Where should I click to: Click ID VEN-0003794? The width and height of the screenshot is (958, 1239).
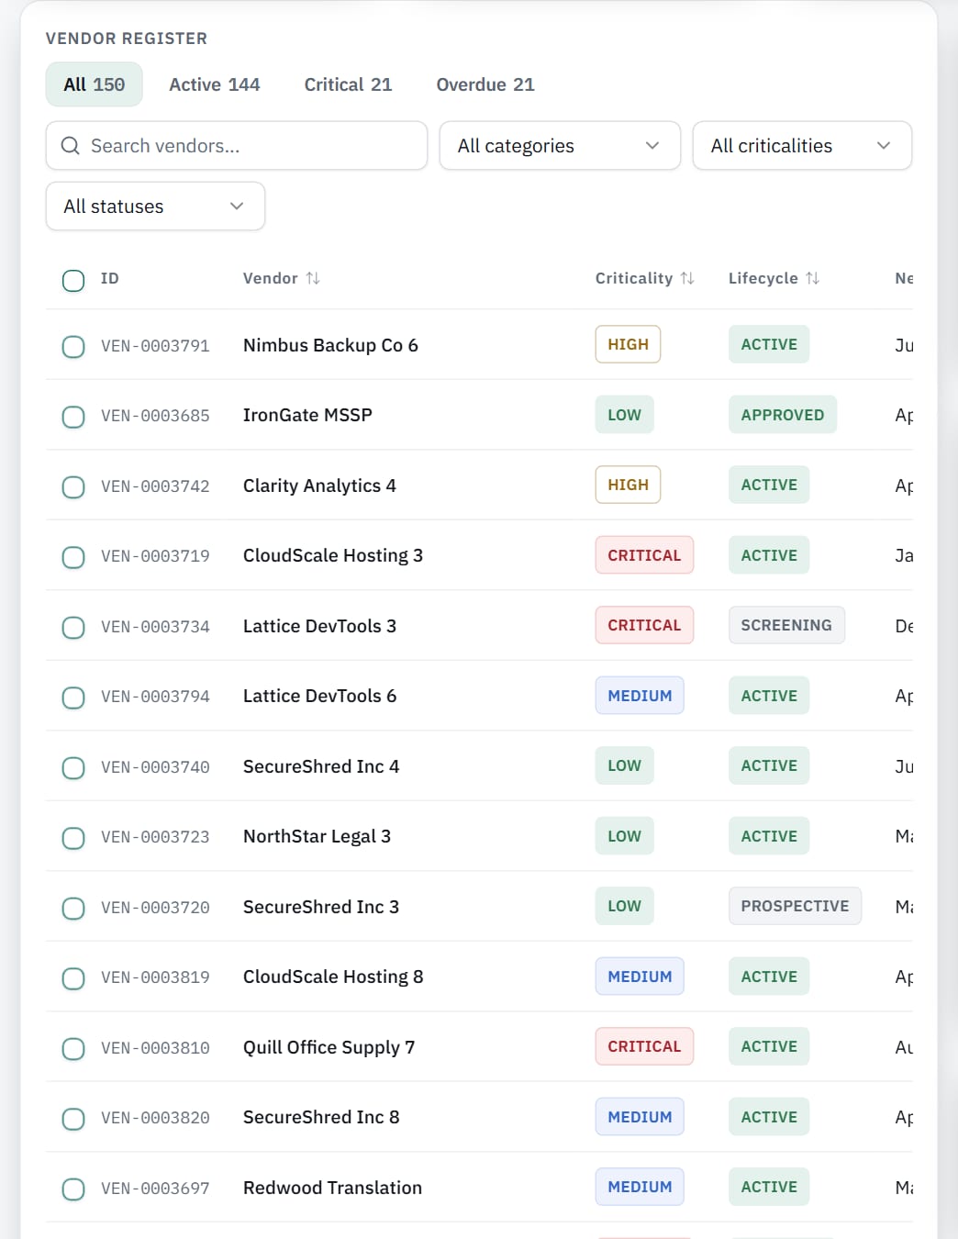point(155,697)
